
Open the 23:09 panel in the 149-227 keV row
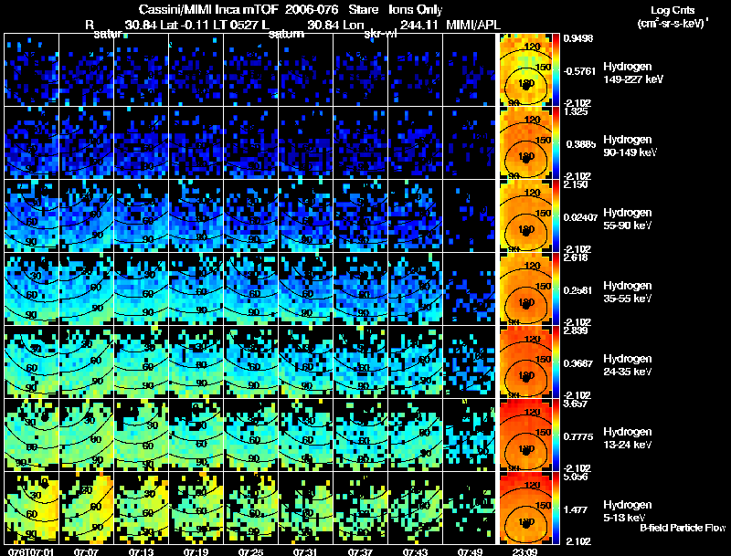pyautogui.click(x=526, y=69)
